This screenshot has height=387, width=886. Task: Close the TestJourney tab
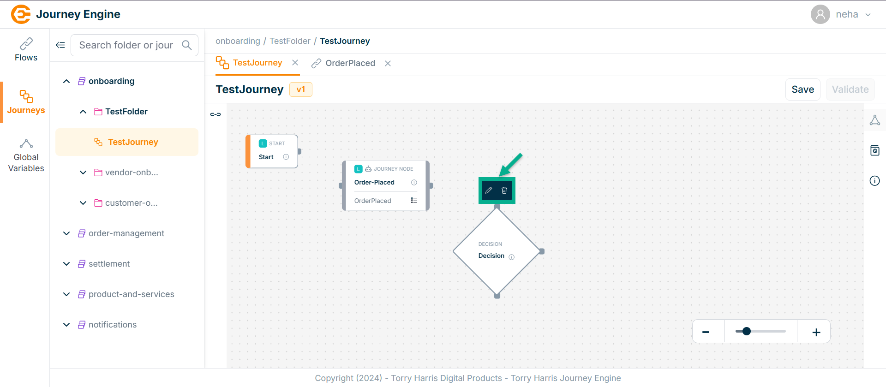pyautogui.click(x=295, y=63)
